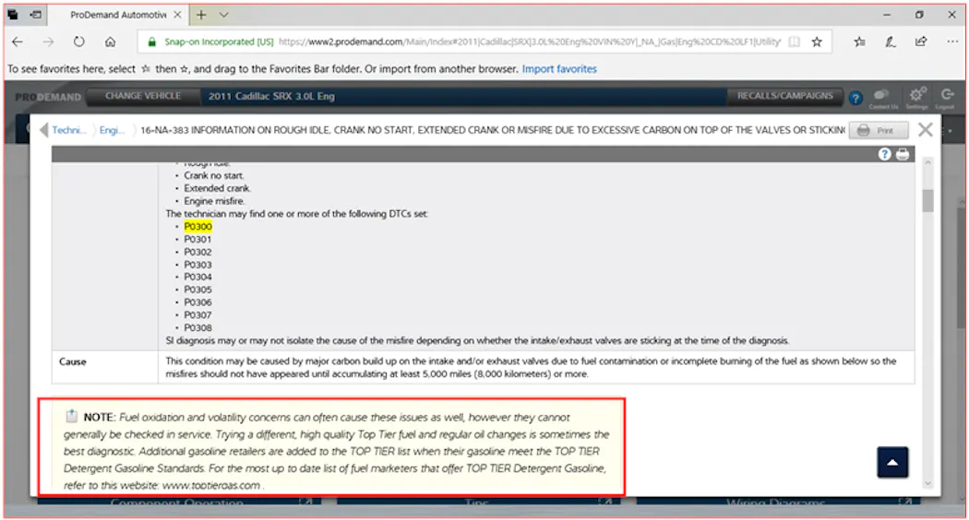Click the Crank no start bullet

point(214,176)
